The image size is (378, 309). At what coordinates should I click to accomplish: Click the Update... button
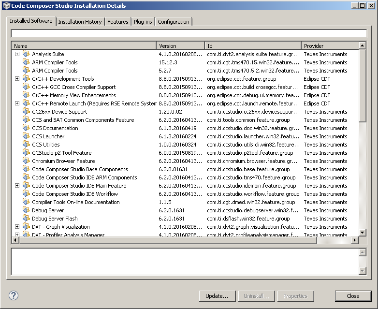pyautogui.click(x=217, y=296)
